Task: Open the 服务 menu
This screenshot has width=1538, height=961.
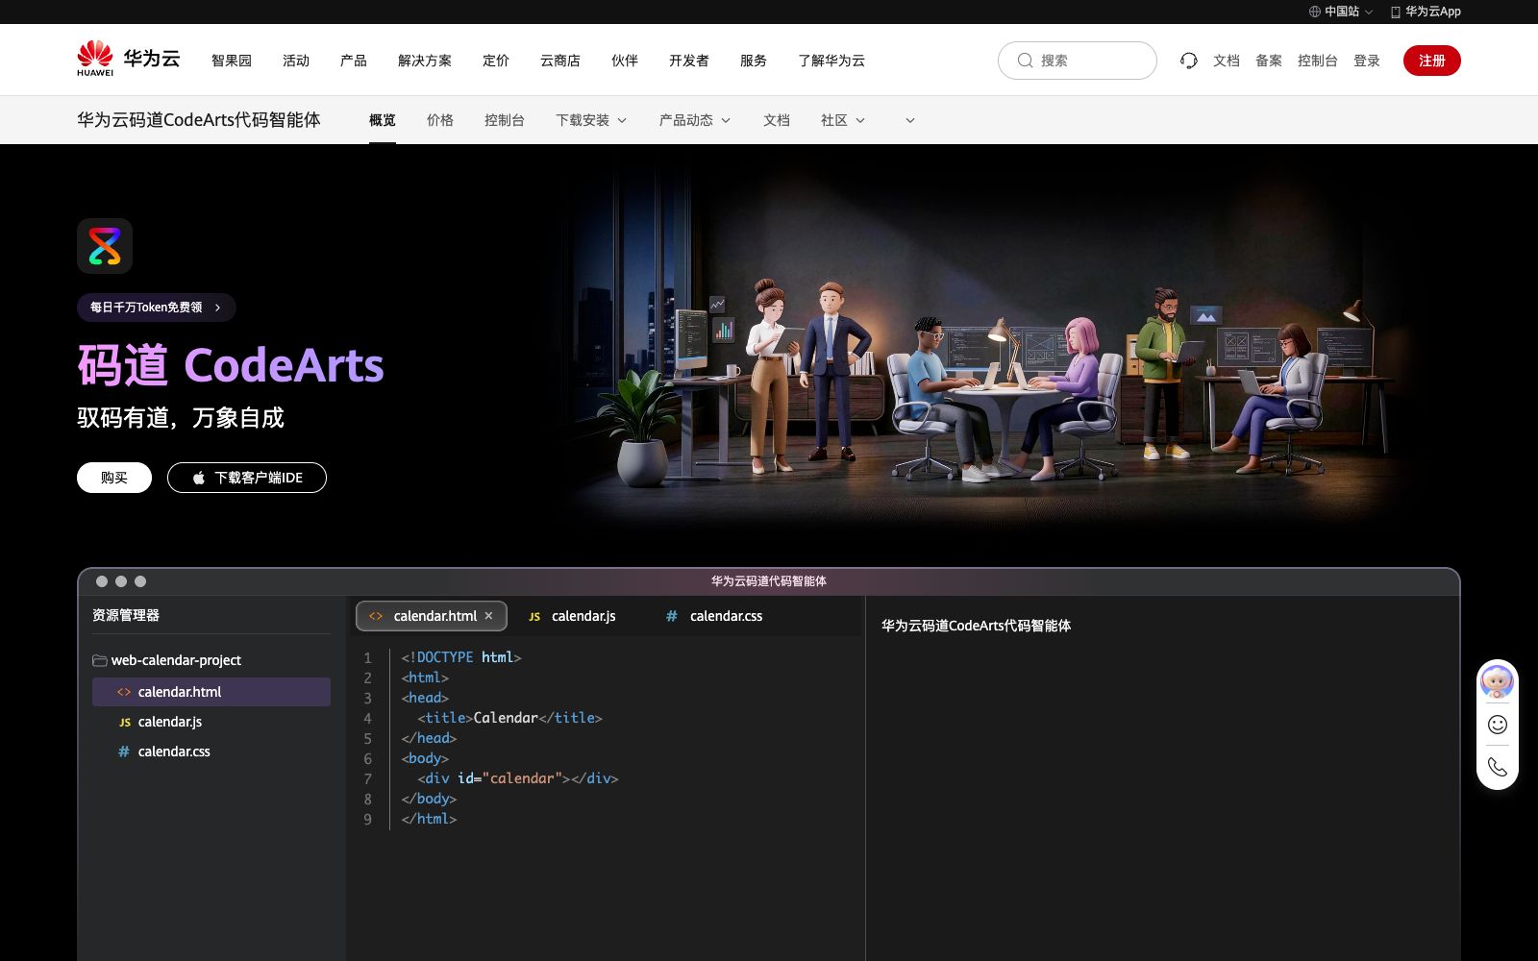Action: (754, 61)
